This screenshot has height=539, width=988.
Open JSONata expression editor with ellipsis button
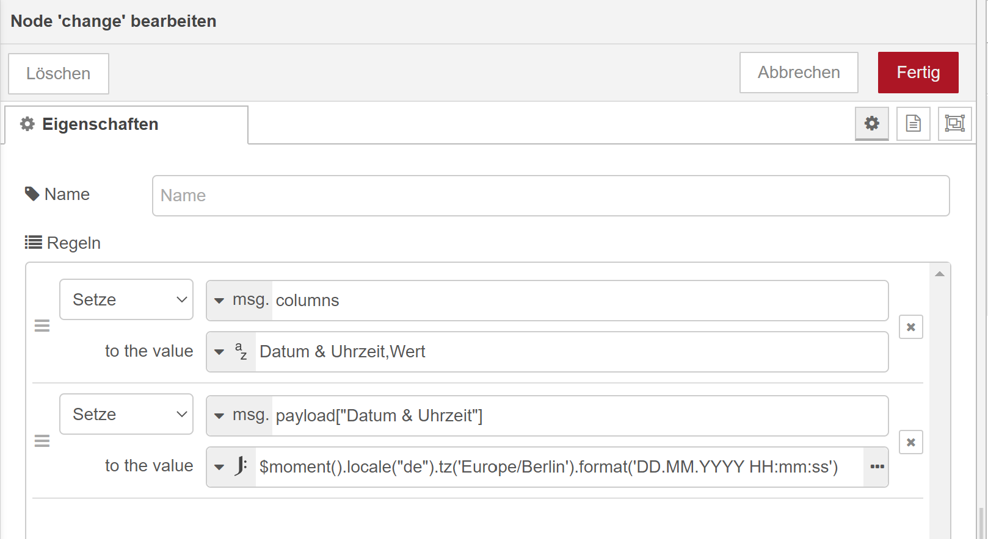(877, 467)
